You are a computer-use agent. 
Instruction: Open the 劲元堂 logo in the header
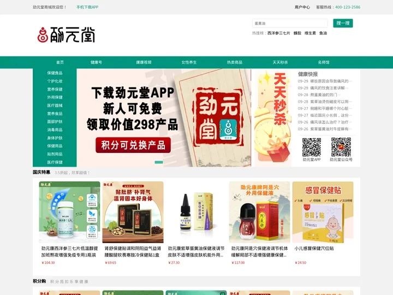tap(66, 34)
